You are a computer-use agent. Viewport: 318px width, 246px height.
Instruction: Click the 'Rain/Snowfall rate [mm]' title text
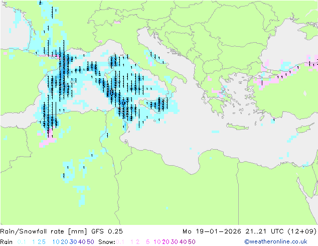pos(44,231)
